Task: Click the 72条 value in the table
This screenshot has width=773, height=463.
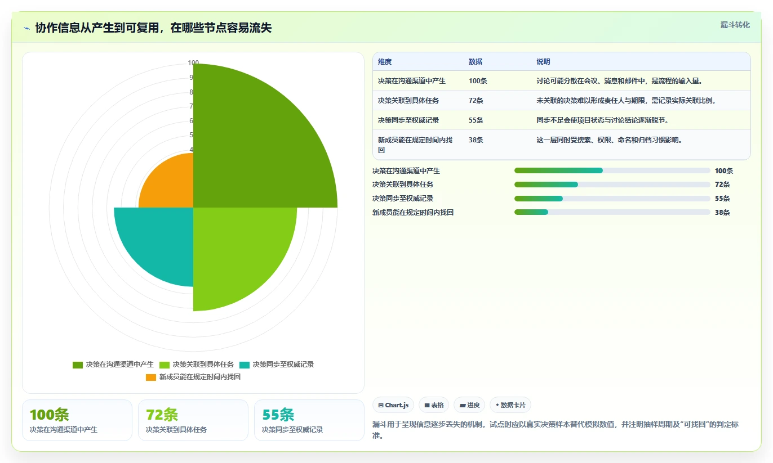Action: 476,101
